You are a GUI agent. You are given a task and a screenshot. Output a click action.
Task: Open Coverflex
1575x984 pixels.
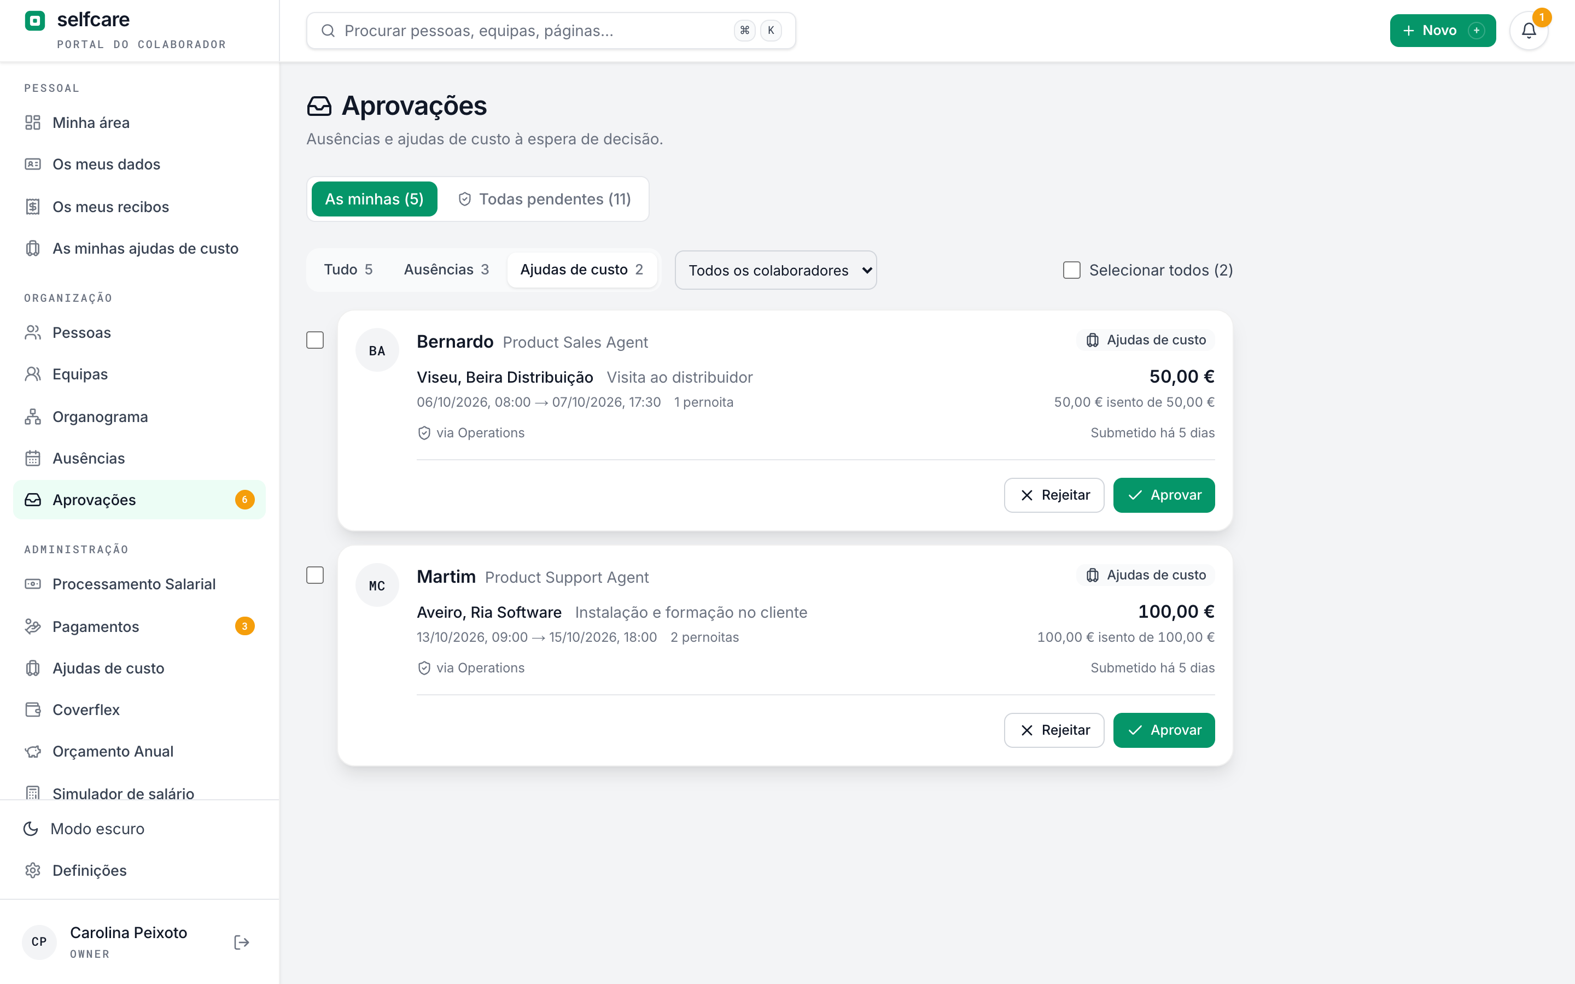pyautogui.click(x=139, y=710)
